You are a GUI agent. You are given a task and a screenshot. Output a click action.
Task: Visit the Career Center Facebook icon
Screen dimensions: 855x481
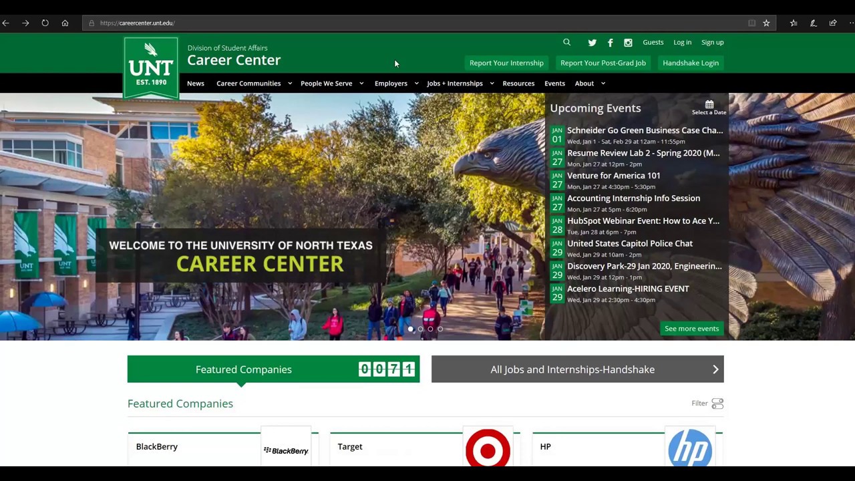coord(610,43)
